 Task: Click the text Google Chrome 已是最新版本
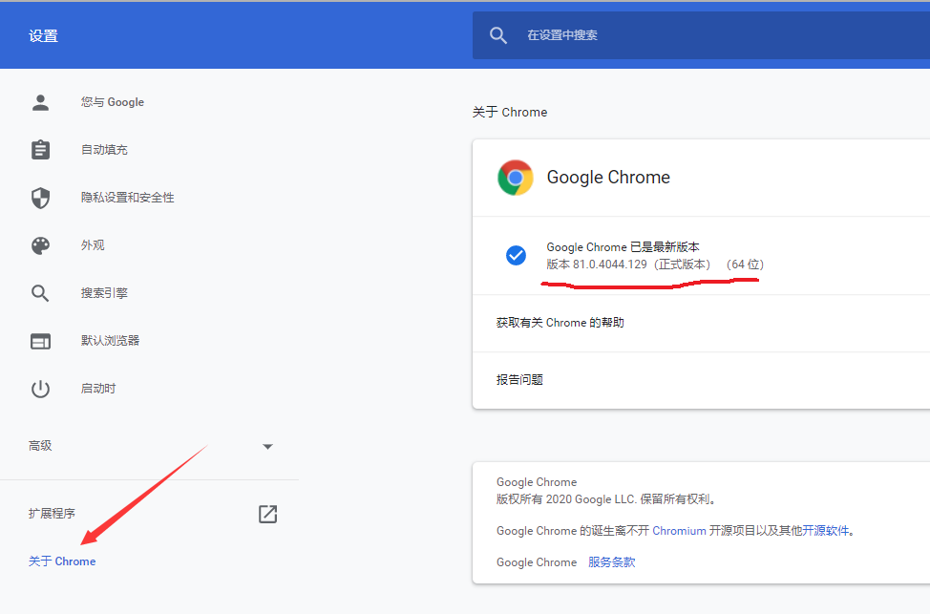point(623,246)
